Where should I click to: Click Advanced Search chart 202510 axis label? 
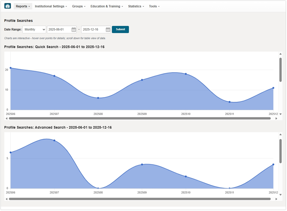coord(186,192)
